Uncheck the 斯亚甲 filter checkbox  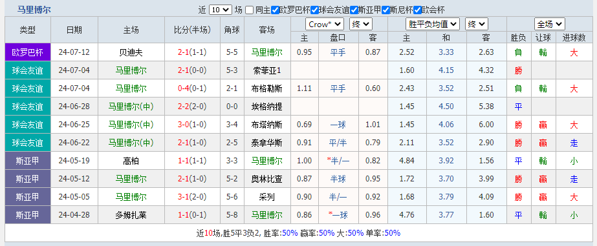tap(354, 10)
